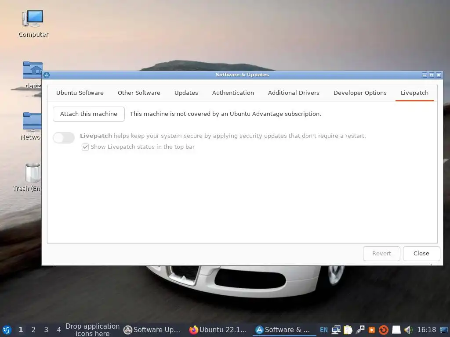450x337 pixels.
Task: Switch to Developer Options tab
Action: [360, 93]
